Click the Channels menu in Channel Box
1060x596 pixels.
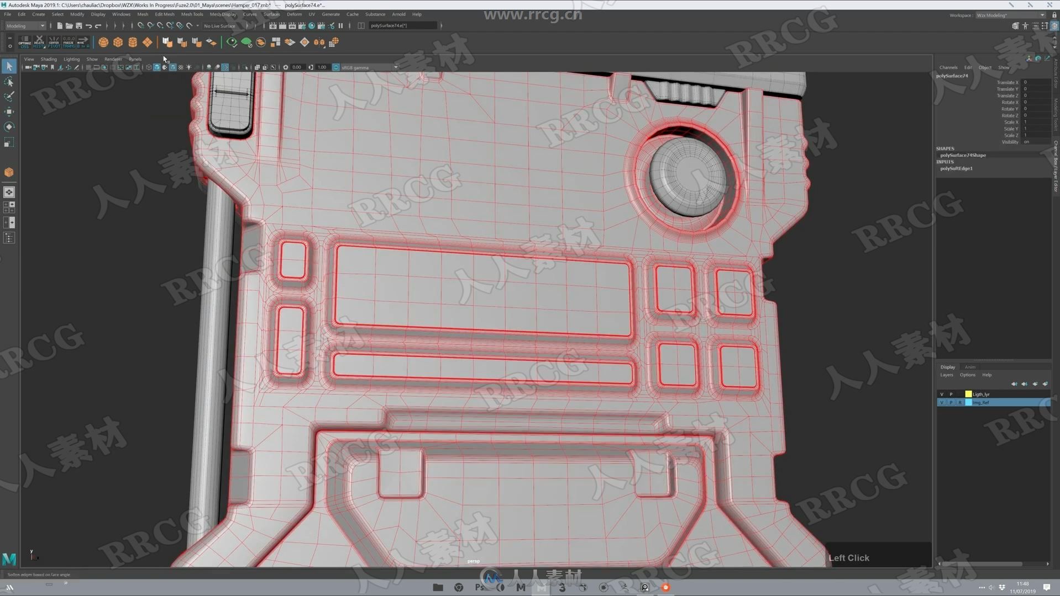(x=948, y=67)
